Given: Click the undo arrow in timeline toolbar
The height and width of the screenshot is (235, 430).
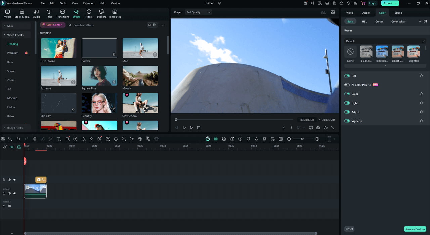Looking at the screenshot, I should (18, 139).
